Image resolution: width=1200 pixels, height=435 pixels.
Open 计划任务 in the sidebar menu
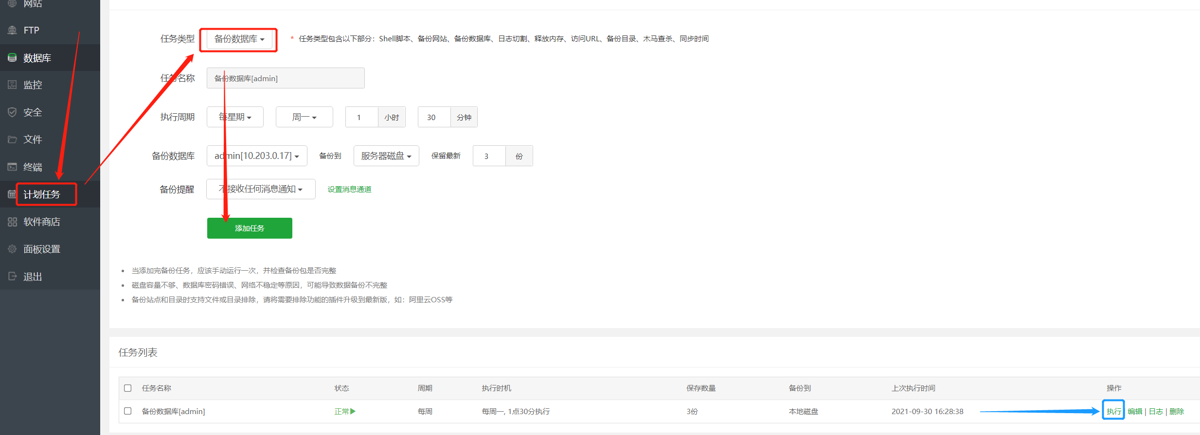(42, 194)
